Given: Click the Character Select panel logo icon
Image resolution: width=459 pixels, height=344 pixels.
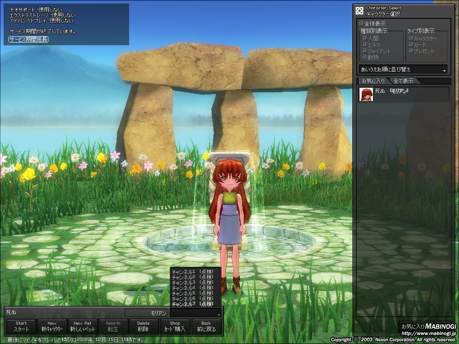Looking at the screenshot, I should click(359, 11).
